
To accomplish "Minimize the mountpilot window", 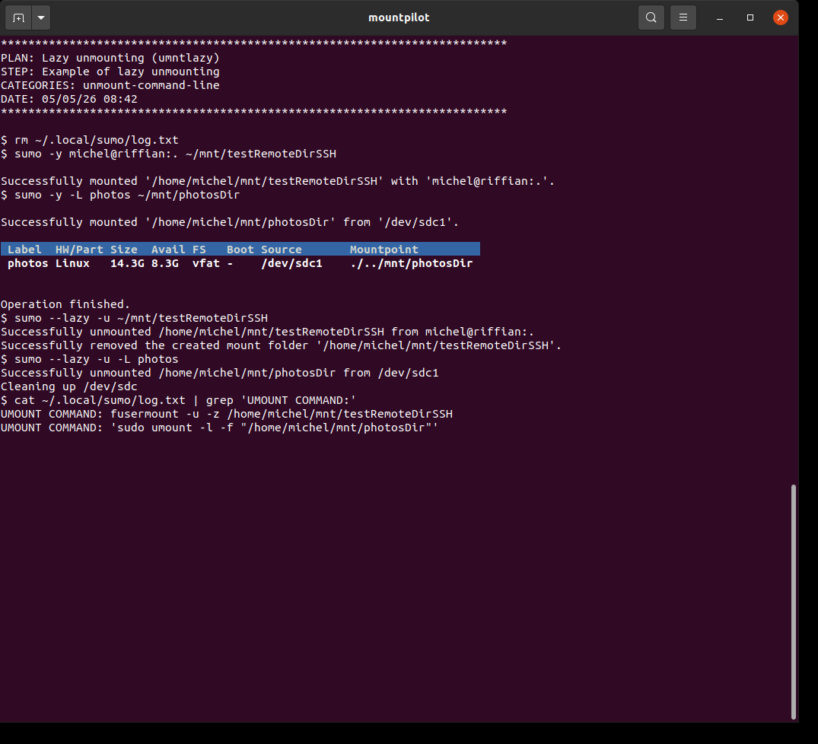I will click(x=720, y=17).
